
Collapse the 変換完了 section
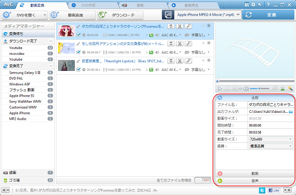coord(51,66)
